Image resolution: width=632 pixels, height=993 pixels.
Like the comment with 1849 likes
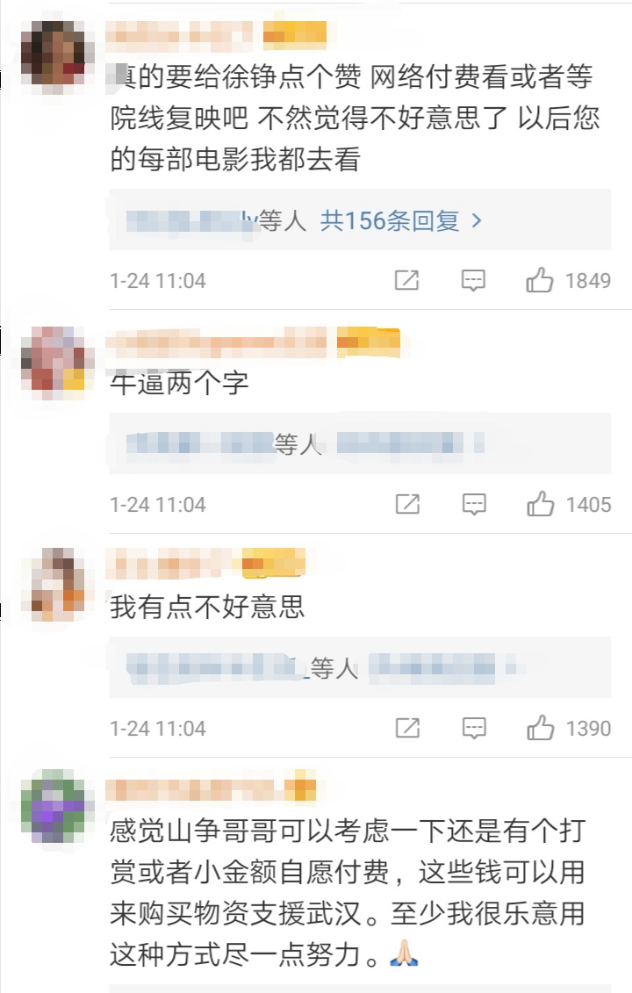pyautogui.click(x=540, y=280)
